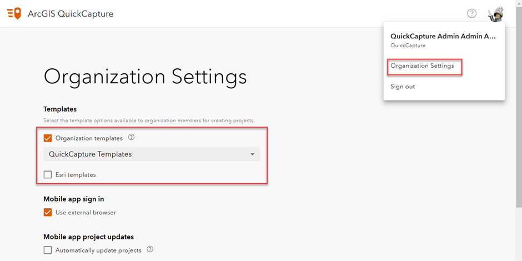The height and width of the screenshot is (261, 522).
Task: Click QuickCapture Admin user name in menu
Action: [443, 36]
